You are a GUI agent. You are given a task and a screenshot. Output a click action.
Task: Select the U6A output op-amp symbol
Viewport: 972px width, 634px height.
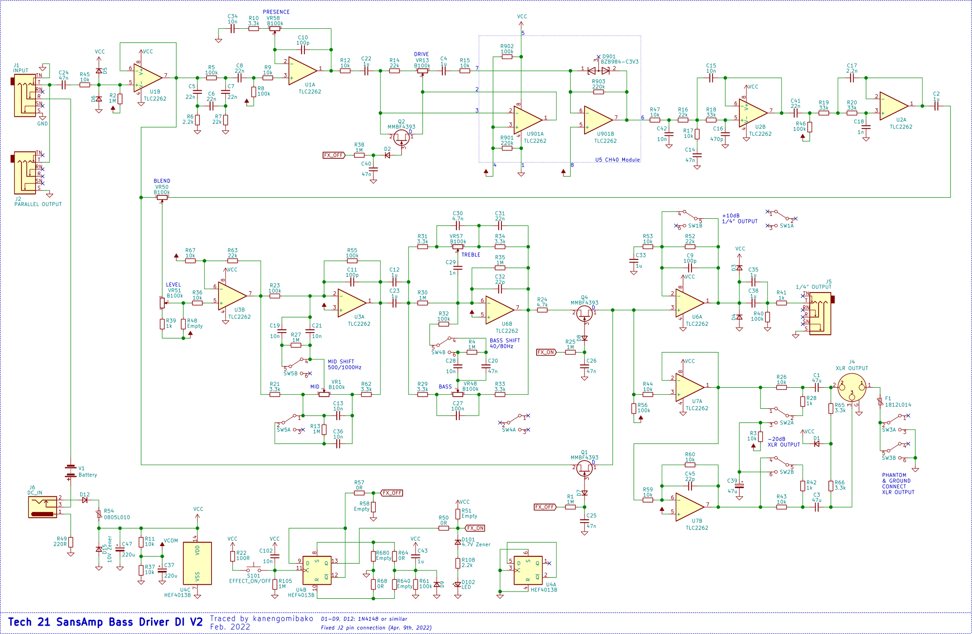[690, 303]
